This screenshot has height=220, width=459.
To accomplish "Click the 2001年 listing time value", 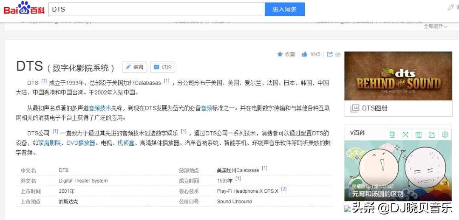I will (66, 191).
